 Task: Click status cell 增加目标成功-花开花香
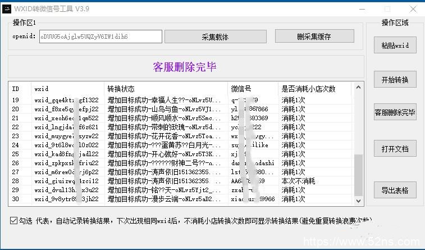click(164, 136)
